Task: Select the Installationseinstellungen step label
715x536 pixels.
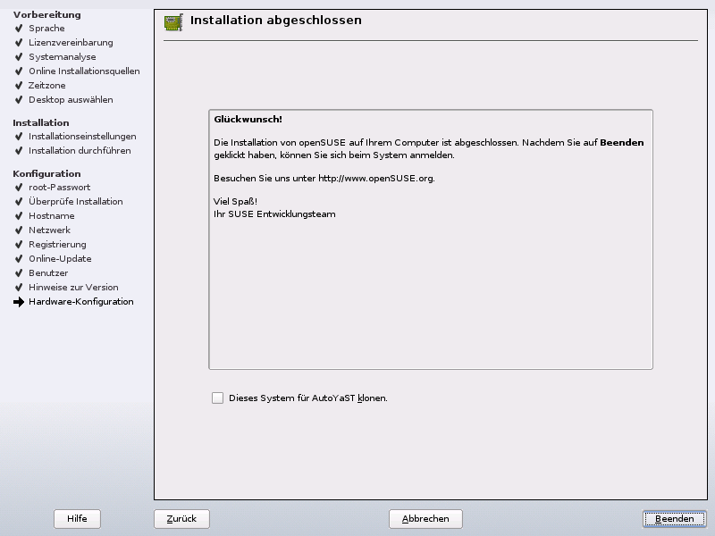Action: [82, 137]
